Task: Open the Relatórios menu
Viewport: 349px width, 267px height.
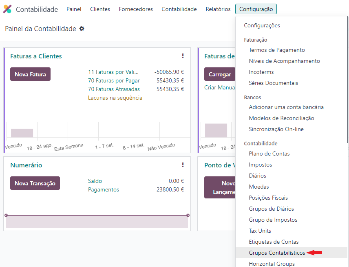Action: coord(218,9)
